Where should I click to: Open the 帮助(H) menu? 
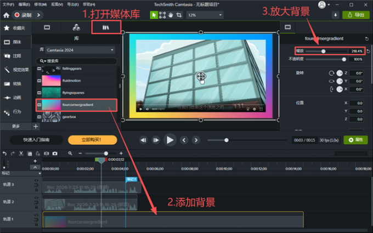[x=89, y=4]
